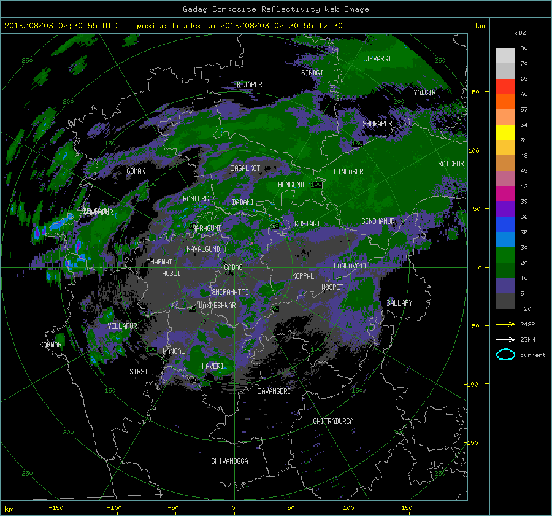The width and height of the screenshot is (552, 516).
Task: Click the BADAMI city label
Action: point(243,202)
